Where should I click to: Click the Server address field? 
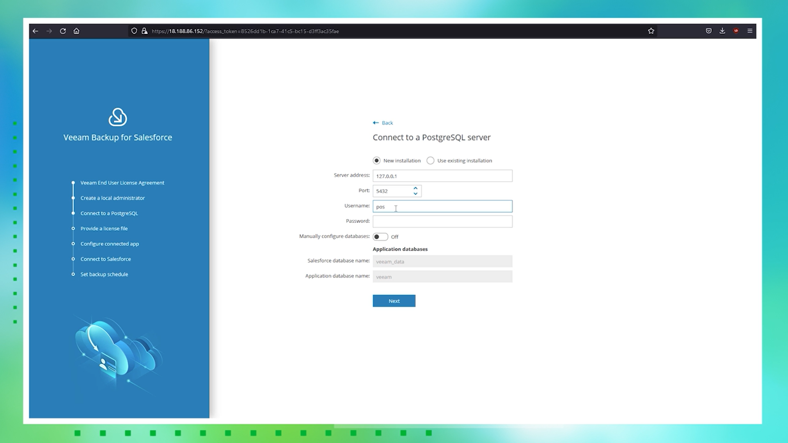click(x=442, y=176)
